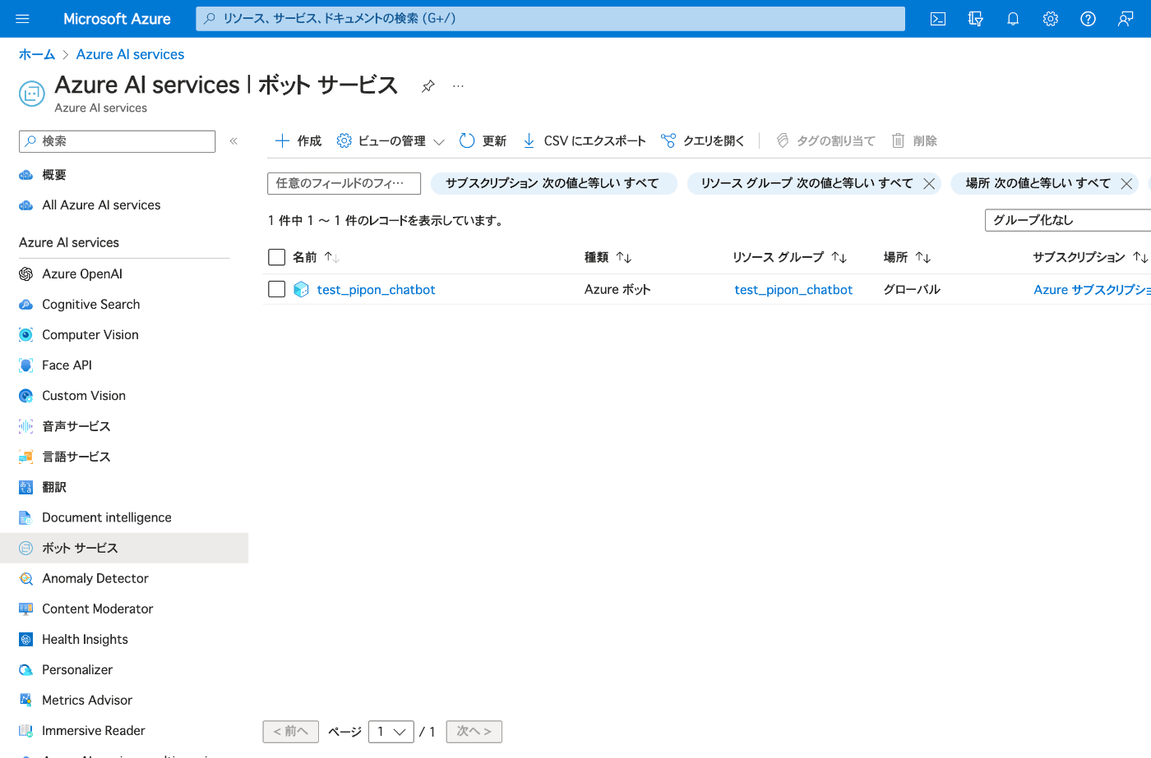Click the Metrics Advisor icon
Image resolution: width=1151 pixels, height=758 pixels.
(x=26, y=700)
